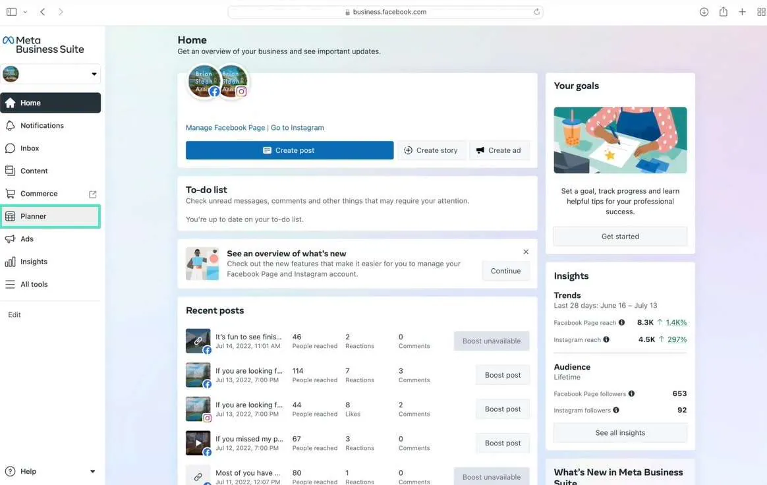Open the Commerce section
767x485 pixels.
coord(50,194)
